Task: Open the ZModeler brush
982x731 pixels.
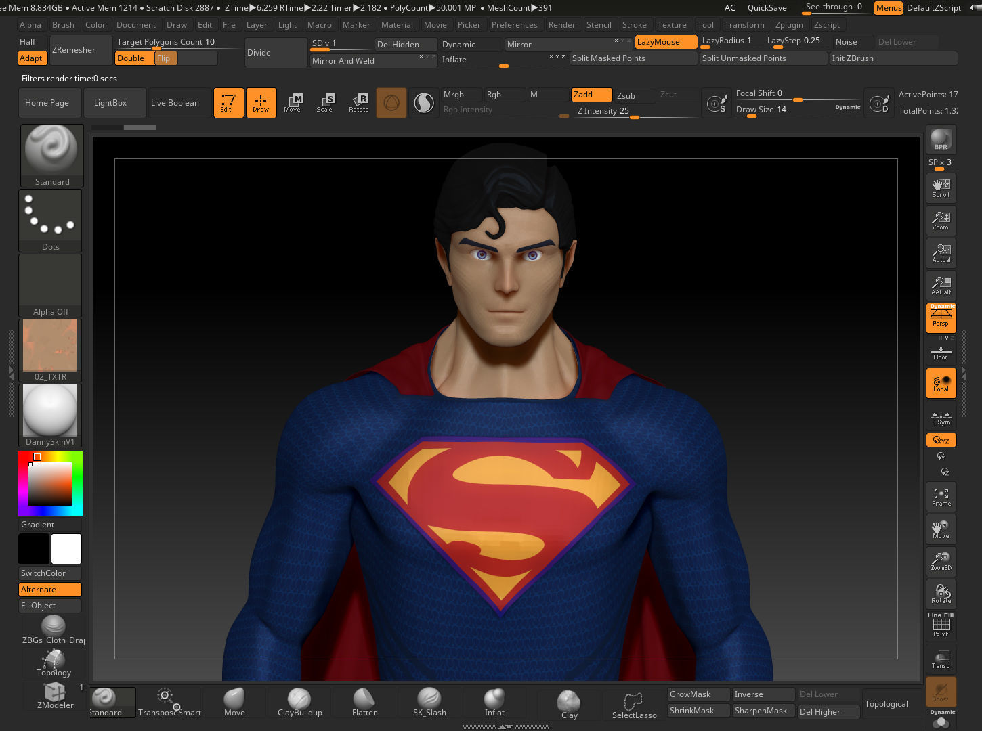Action: coord(54,695)
